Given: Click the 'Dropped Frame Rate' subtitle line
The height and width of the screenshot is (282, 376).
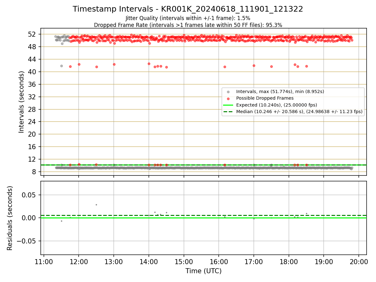Looking at the screenshot, I should [188, 25].
